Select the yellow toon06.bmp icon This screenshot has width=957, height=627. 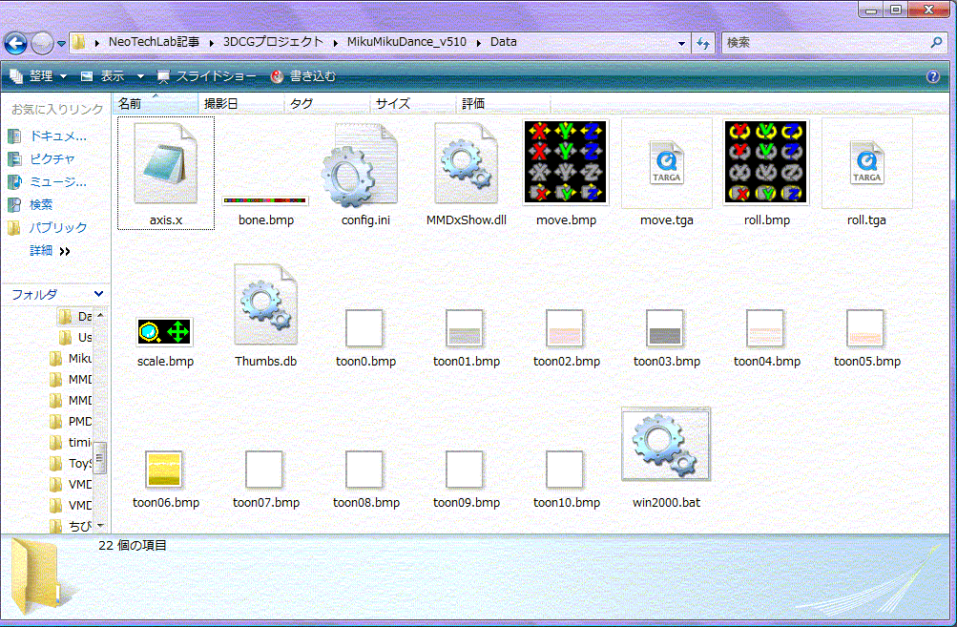[164, 469]
